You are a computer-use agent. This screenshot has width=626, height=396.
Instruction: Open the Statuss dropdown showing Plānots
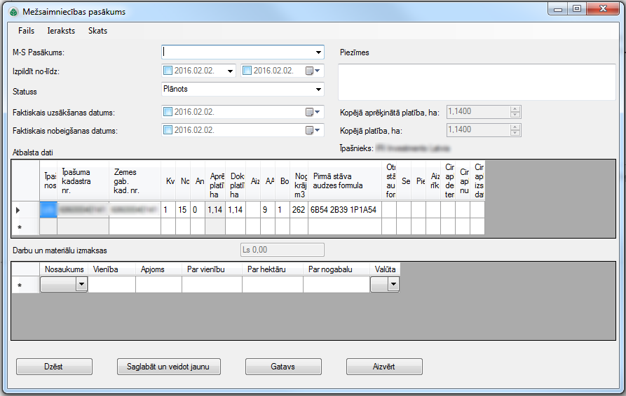pyautogui.click(x=318, y=90)
